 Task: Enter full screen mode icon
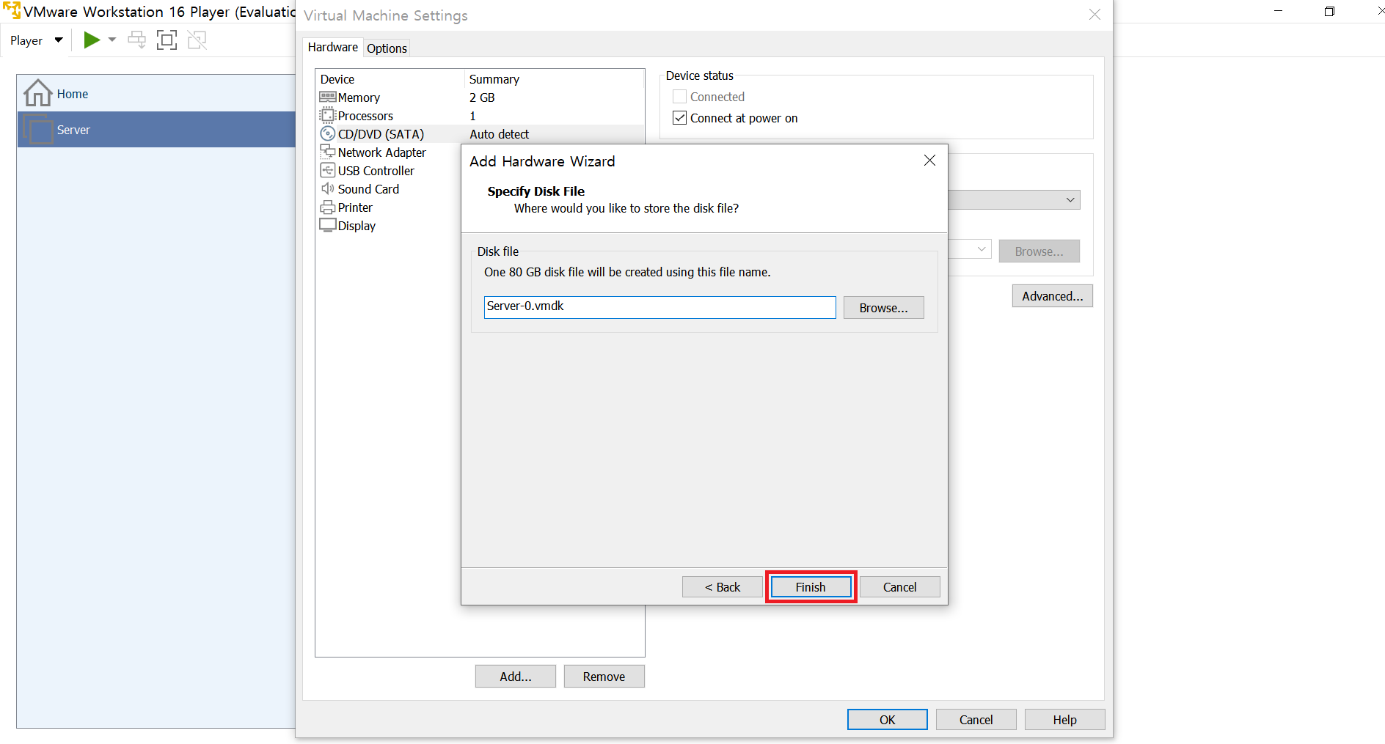(x=167, y=40)
